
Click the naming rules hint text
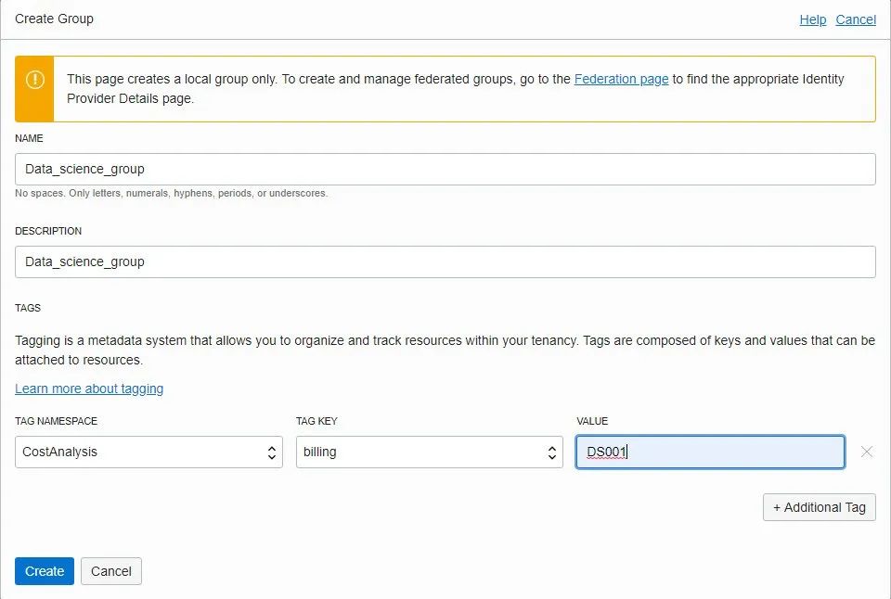click(x=171, y=194)
